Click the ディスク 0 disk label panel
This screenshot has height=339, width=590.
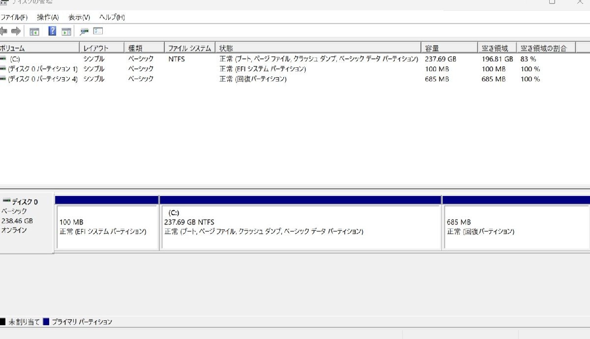pyautogui.click(x=27, y=222)
